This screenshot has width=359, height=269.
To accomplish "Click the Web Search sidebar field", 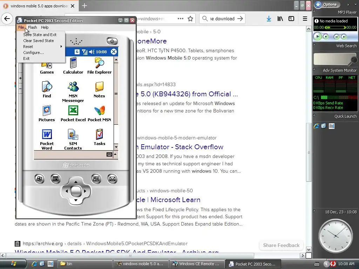I will [x=333, y=59].
